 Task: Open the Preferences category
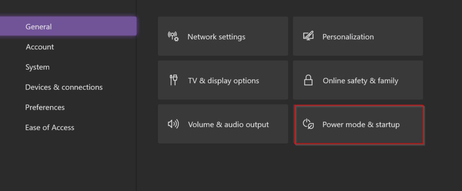(x=45, y=107)
